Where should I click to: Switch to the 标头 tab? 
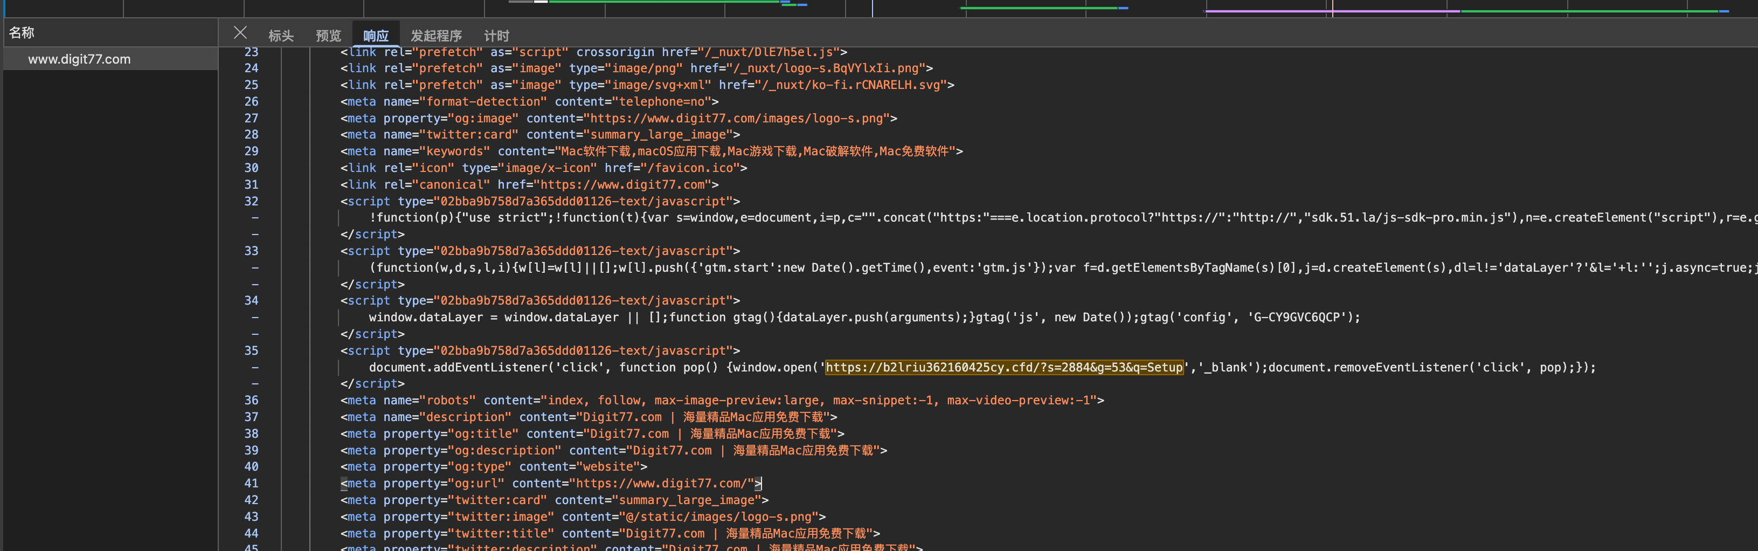point(280,36)
